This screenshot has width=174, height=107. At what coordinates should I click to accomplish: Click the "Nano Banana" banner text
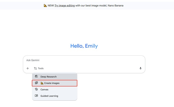click(116, 5)
